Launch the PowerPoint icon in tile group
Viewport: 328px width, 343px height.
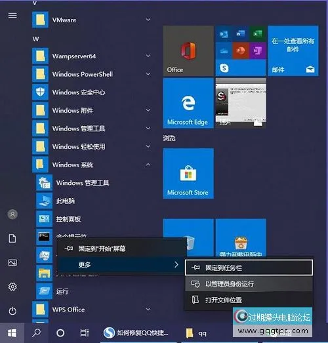click(x=241, y=50)
